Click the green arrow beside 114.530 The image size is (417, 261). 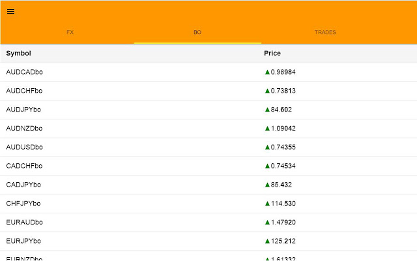(267, 204)
